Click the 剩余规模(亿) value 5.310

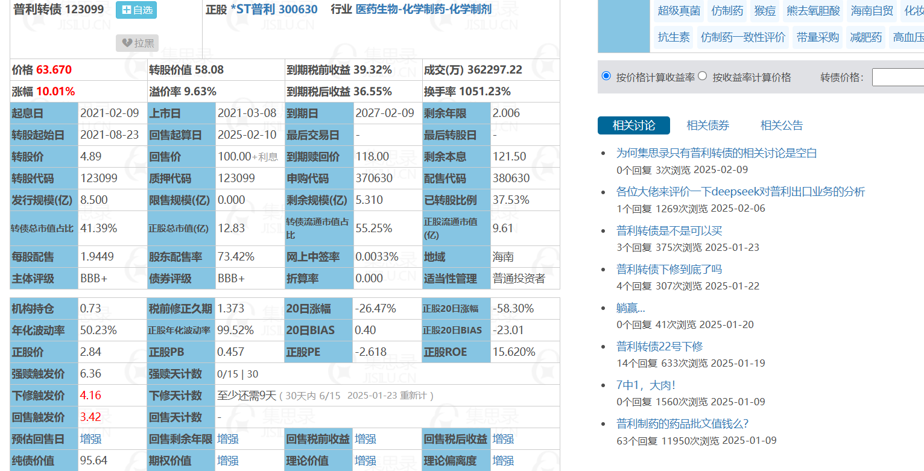click(369, 200)
